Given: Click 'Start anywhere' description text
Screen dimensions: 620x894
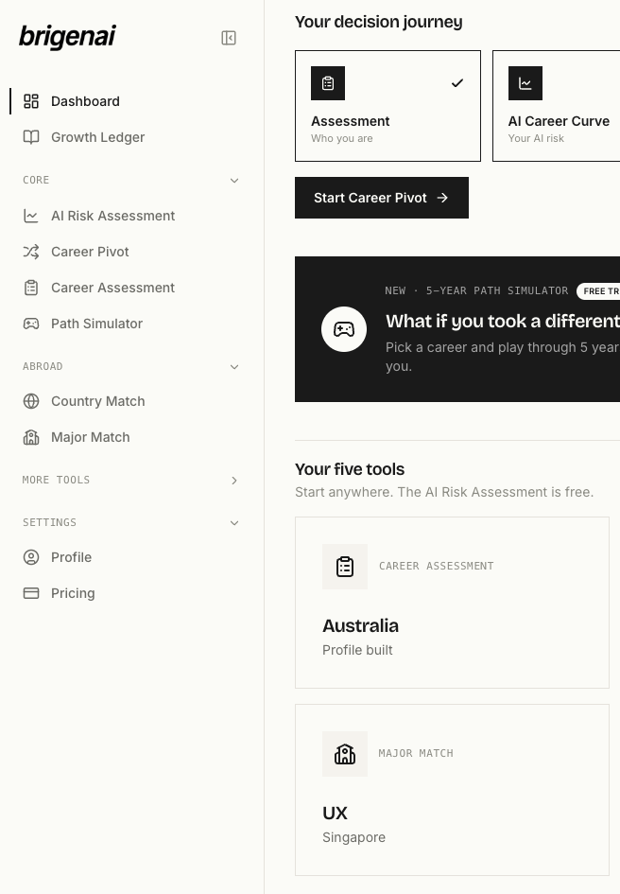Looking at the screenshot, I should (x=444, y=492).
